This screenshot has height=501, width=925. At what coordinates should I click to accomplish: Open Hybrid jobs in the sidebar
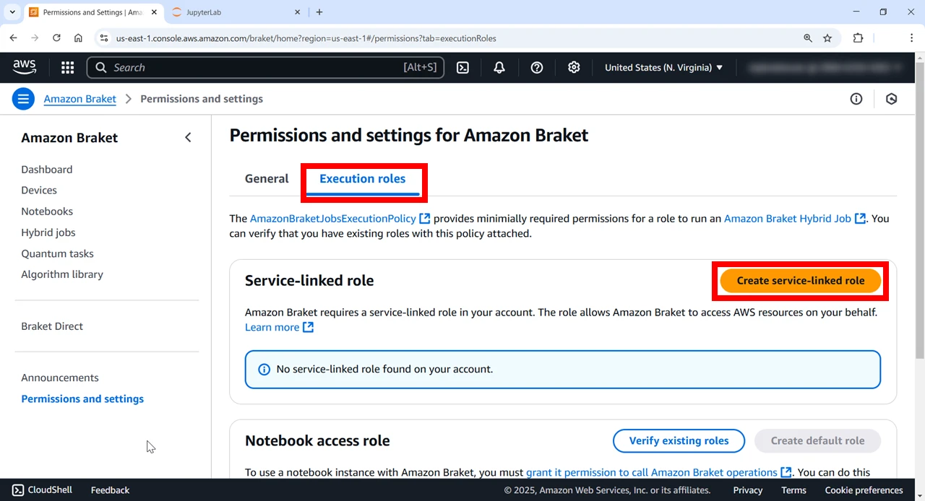pyautogui.click(x=48, y=232)
